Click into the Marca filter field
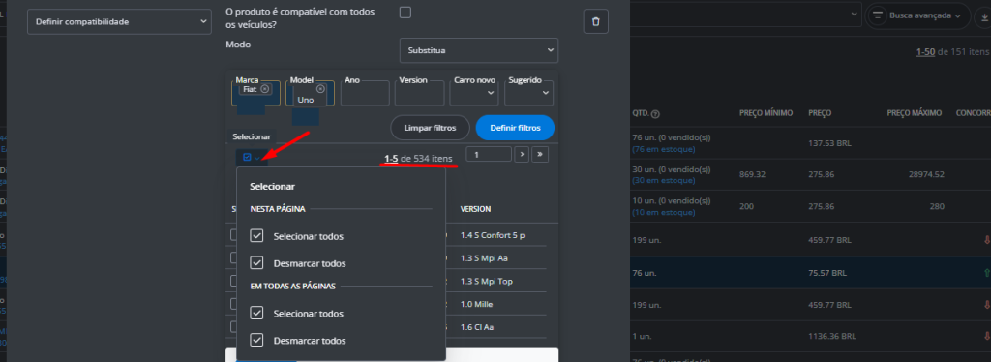This screenshot has height=362, width=991. 255,93
